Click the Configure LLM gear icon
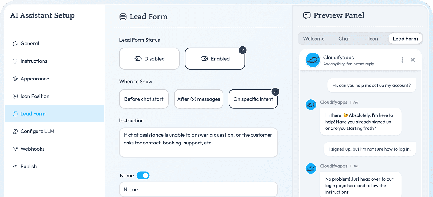 tap(15, 131)
